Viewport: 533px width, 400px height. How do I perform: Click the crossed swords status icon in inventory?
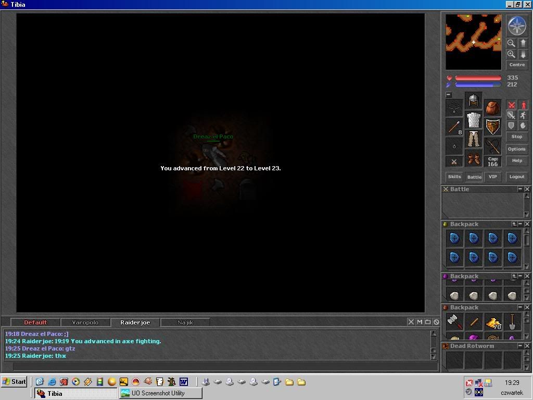click(x=454, y=162)
